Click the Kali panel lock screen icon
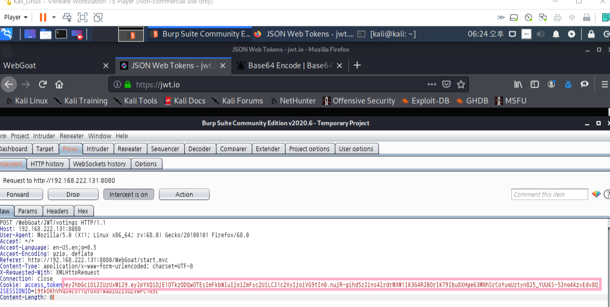Viewport: 610px width, 307px height. point(591,34)
